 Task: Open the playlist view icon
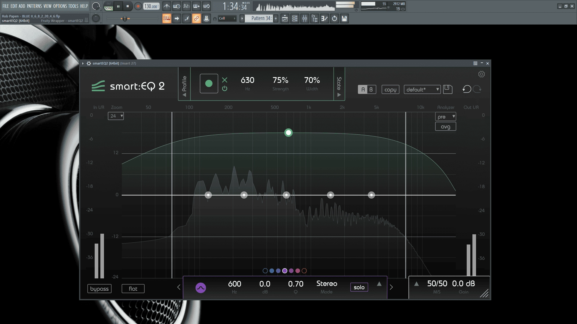[285, 19]
